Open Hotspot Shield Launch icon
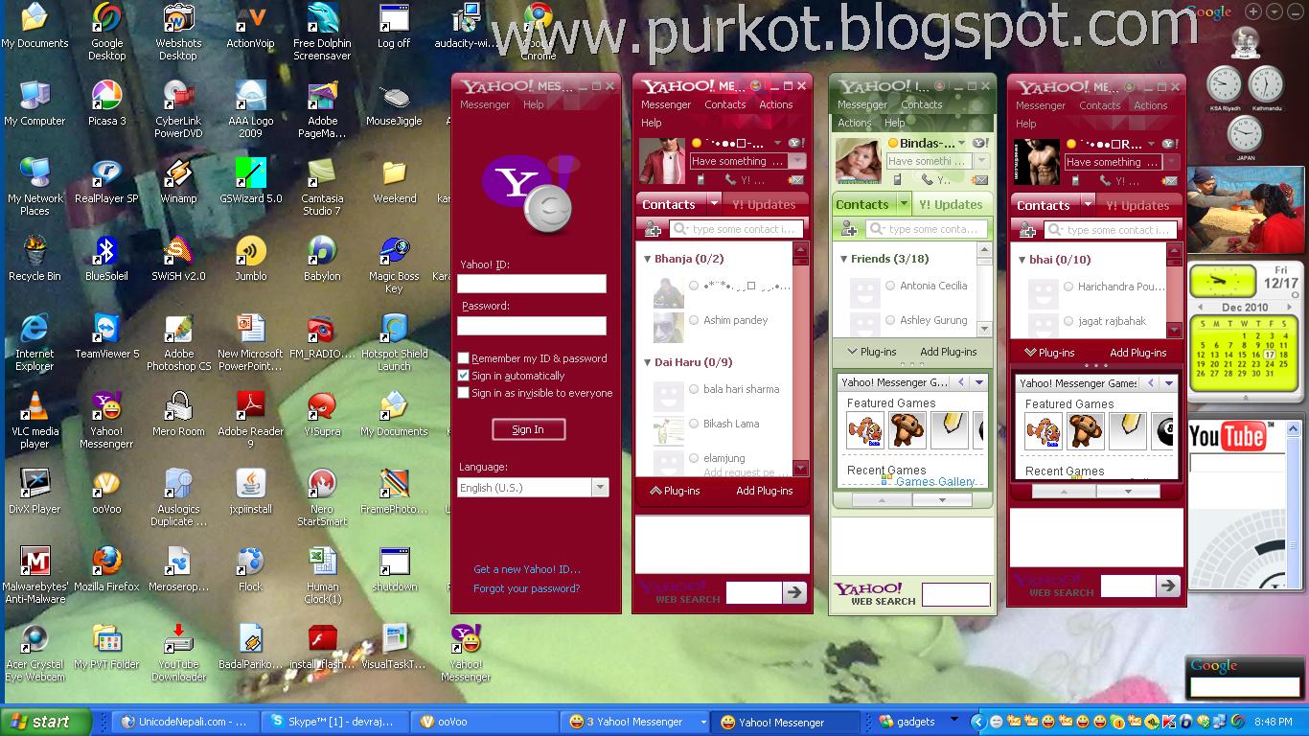The height and width of the screenshot is (736, 1309). click(x=394, y=342)
